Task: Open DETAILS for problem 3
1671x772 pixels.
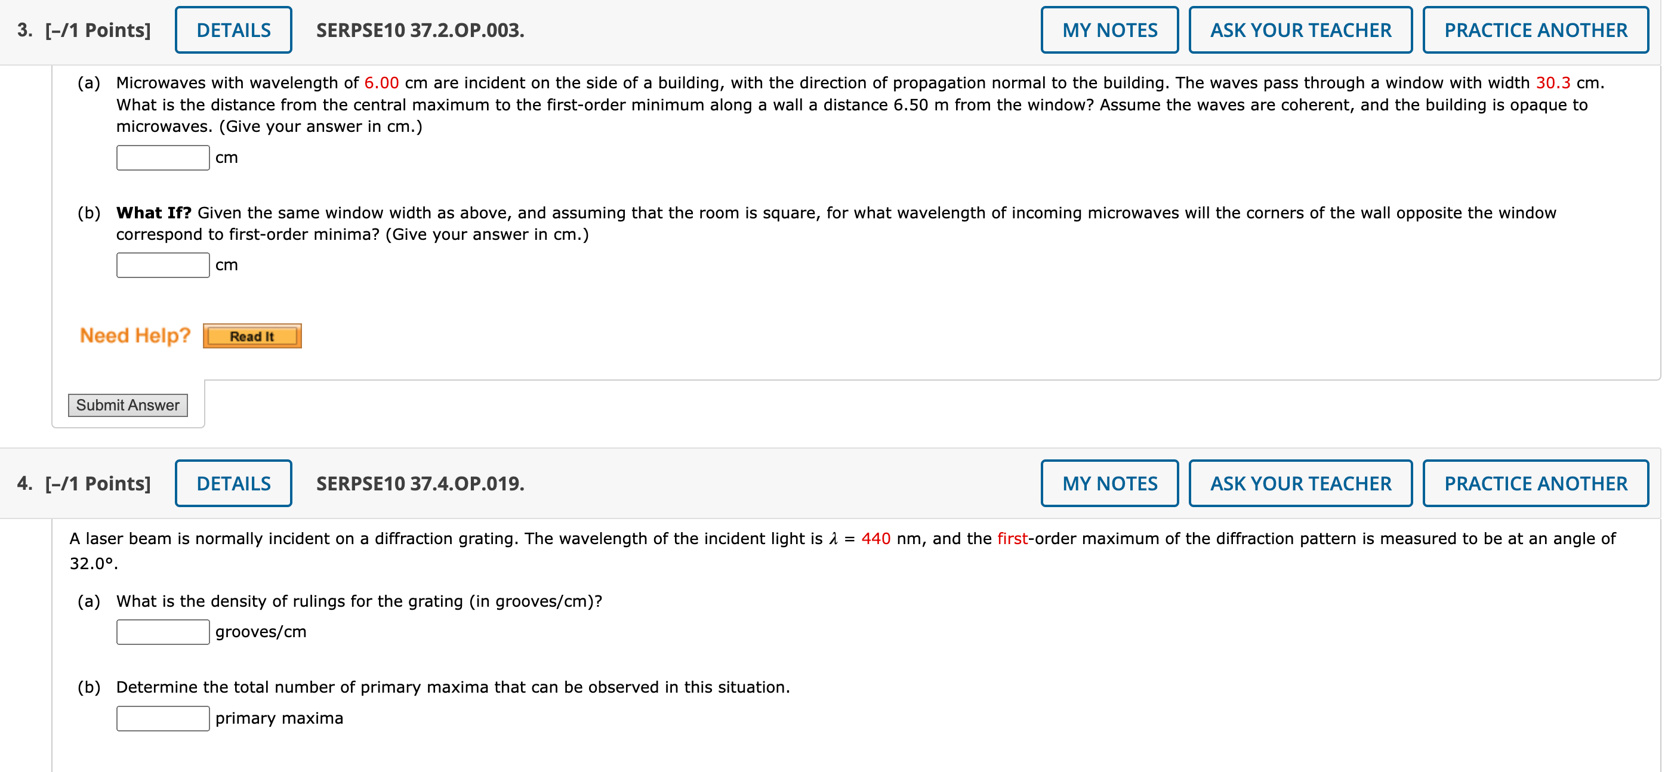Action: tap(232, 29)
